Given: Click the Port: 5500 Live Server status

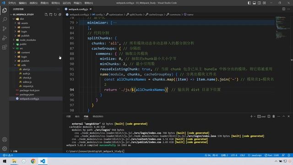Looking at the screenshot, I should point(272,155).
